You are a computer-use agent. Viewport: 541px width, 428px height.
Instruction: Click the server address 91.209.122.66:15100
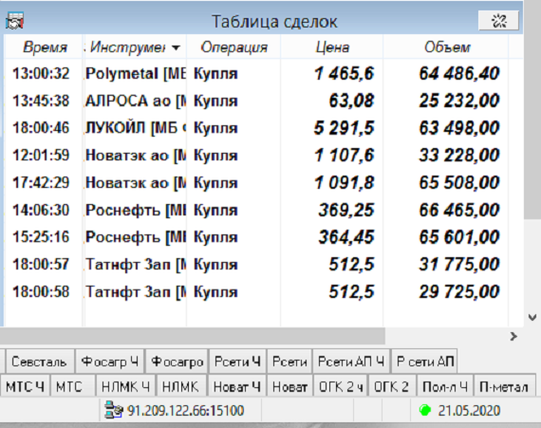186,410
